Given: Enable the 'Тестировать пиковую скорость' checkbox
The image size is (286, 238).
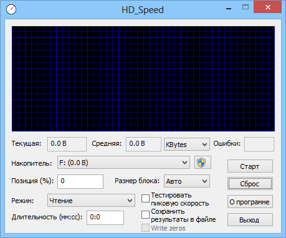Looking at the screenshot, I should click(x=145, y=198).
